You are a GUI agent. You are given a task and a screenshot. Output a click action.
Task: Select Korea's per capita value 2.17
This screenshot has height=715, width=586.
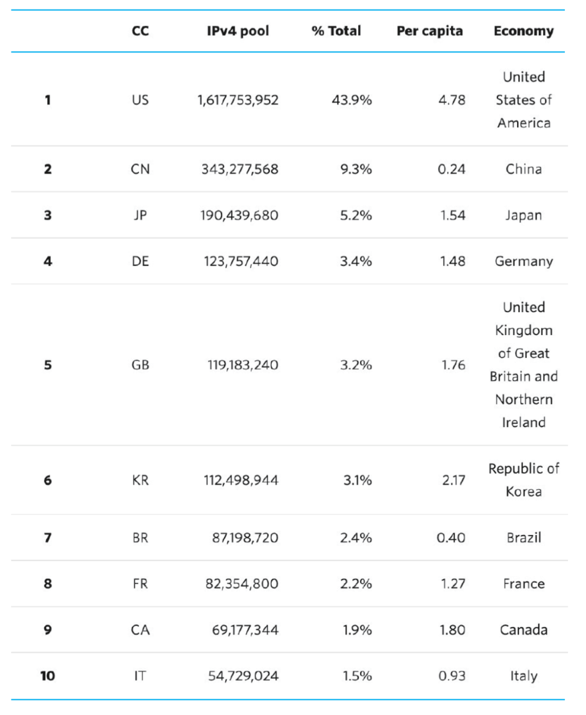click(x=453, y=480)
